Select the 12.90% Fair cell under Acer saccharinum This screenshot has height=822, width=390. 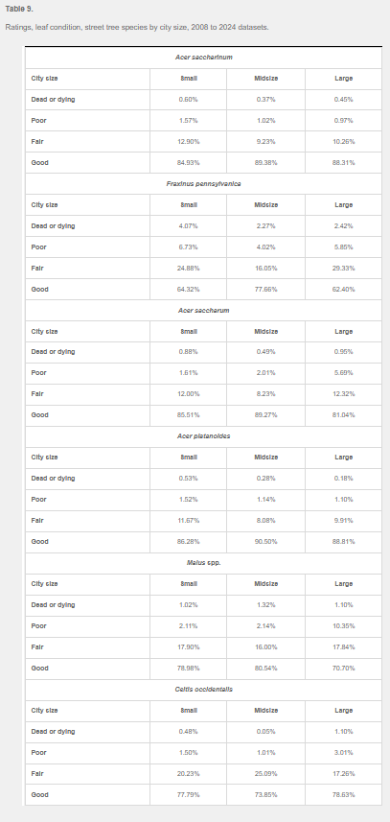coord(189,142)
